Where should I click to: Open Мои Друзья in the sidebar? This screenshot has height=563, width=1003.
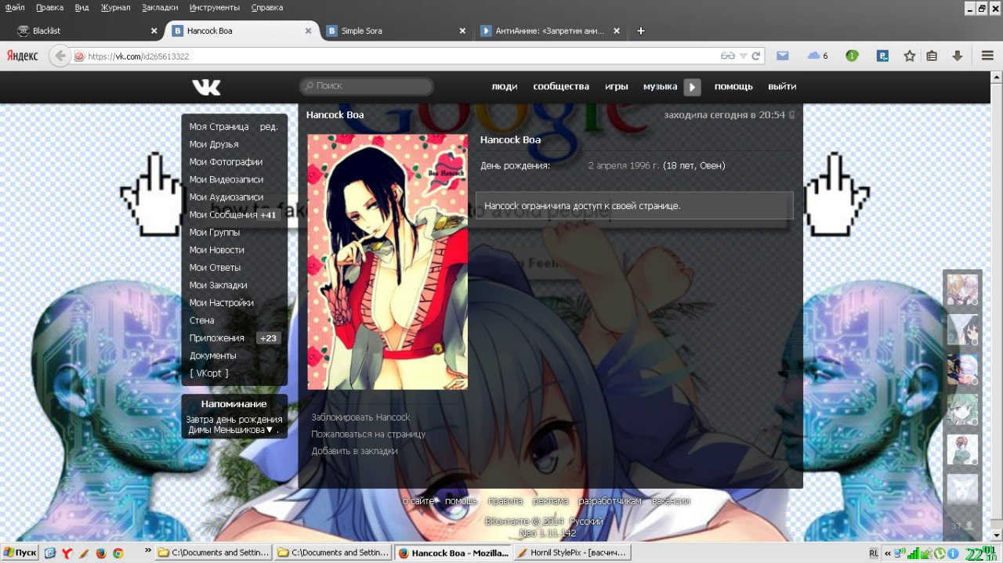pos(214,144)
